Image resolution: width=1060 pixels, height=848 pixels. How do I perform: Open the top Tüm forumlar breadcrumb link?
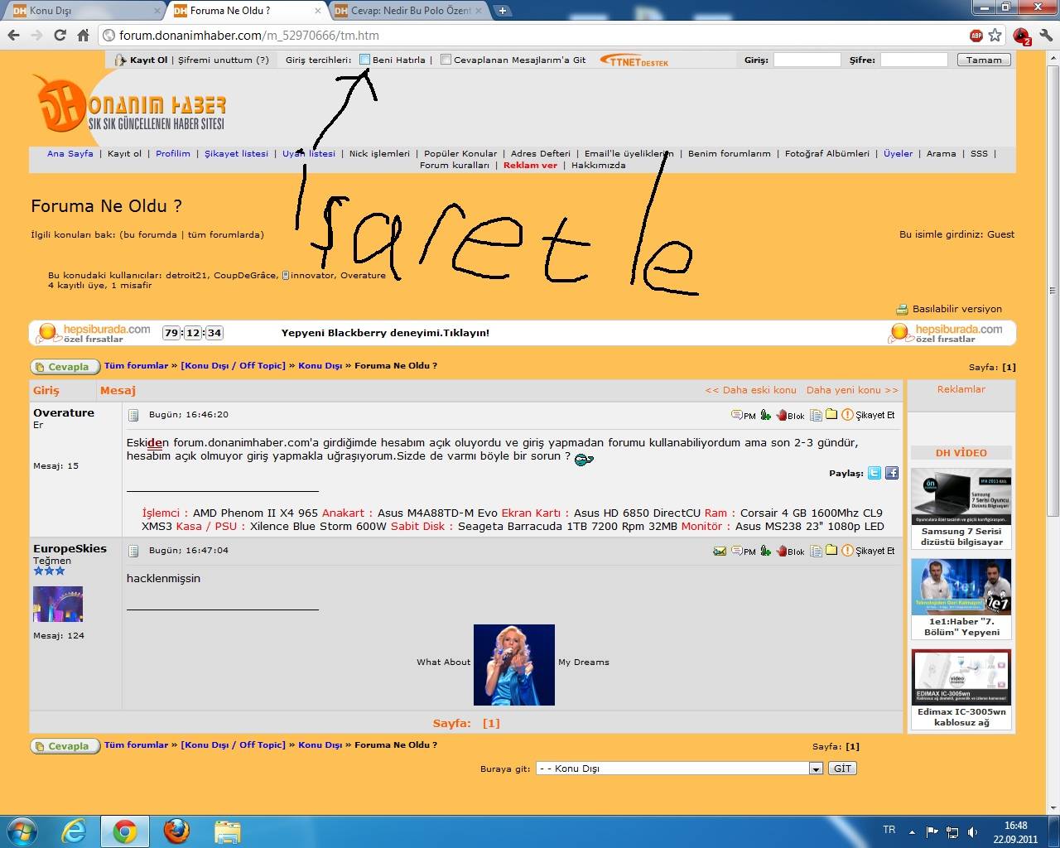136,365
